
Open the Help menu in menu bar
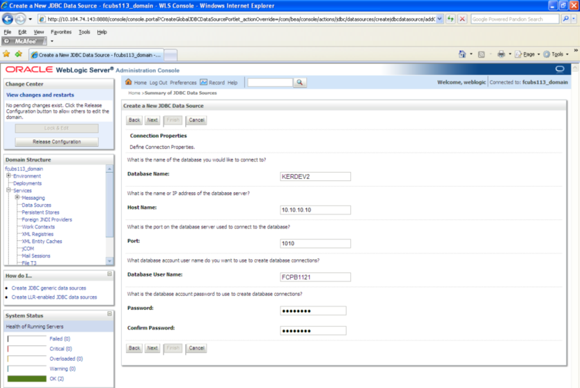tap(102, 32)
